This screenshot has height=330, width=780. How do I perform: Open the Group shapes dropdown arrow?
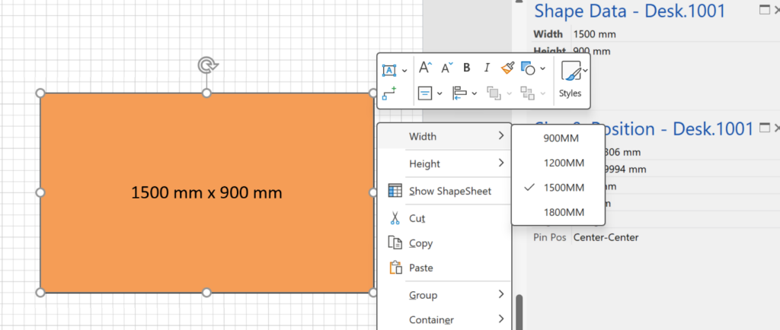pyautogui.click(x=542, y=94)
